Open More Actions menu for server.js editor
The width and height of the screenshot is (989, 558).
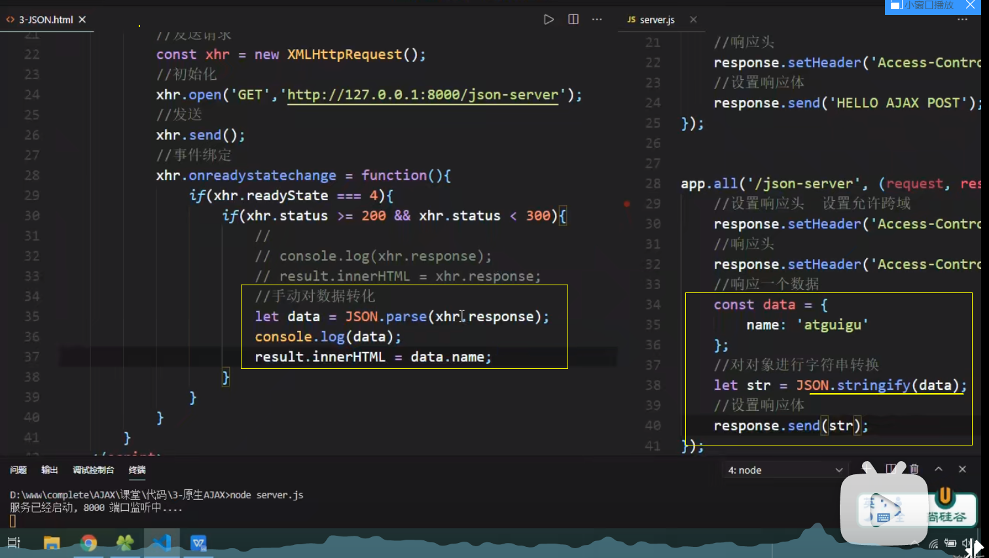click(x=962, y=20)
